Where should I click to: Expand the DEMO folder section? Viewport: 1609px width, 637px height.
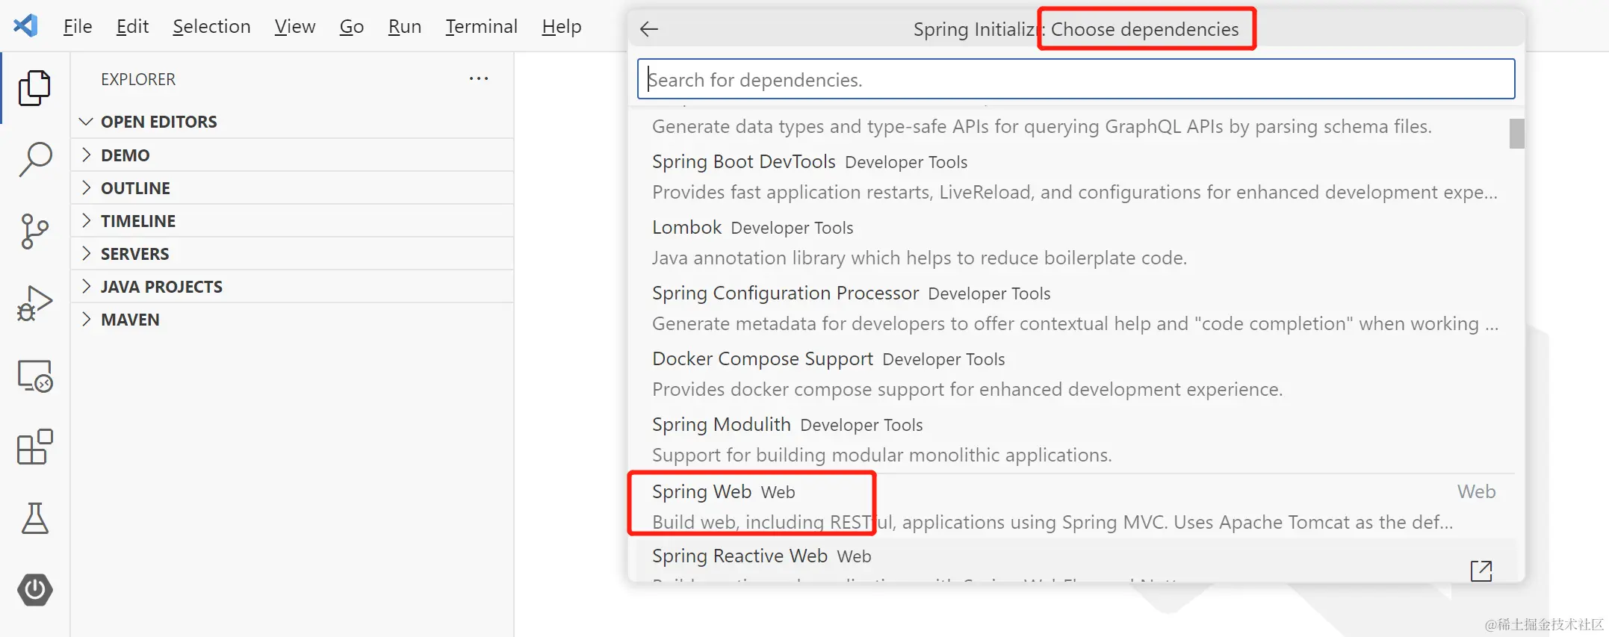pyautogui.click(x=292, y=155)
